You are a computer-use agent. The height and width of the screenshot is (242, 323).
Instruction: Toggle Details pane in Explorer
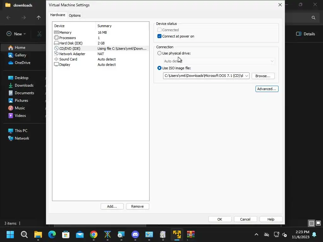tap(305, 34)
